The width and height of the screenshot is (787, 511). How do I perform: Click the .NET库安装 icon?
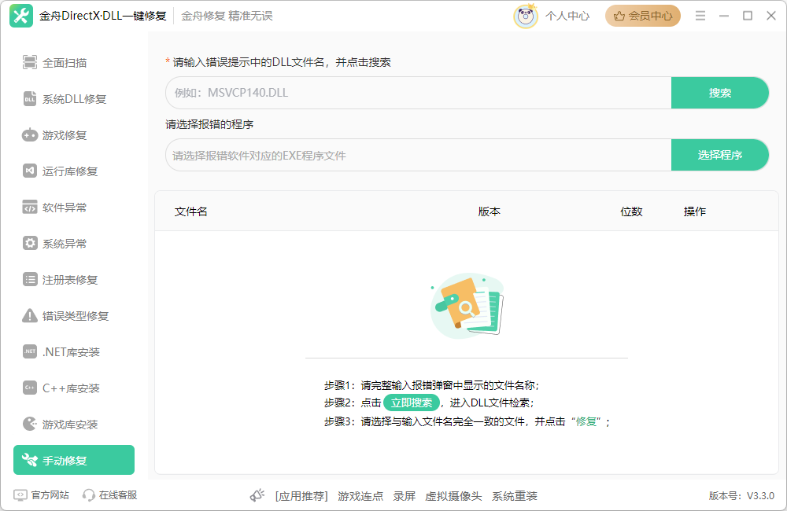(30, 351)
